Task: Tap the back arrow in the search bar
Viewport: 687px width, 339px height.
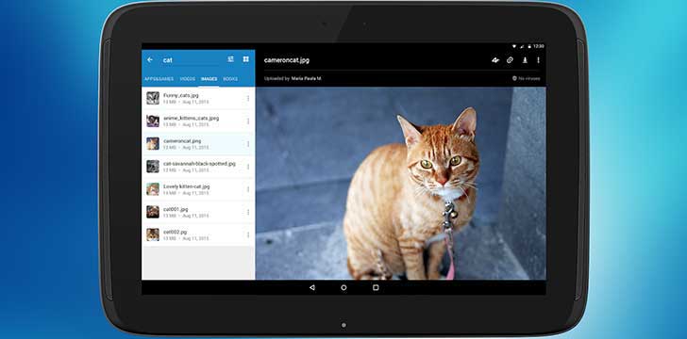Action: pos(150,59)
